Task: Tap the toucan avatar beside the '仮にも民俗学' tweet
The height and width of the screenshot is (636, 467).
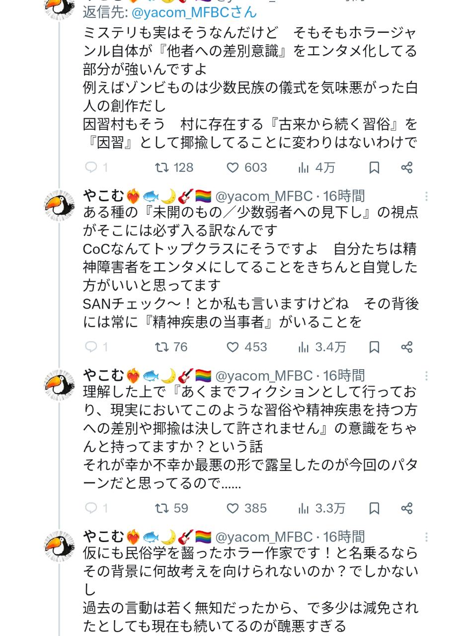Action: [x=60, y=546]
